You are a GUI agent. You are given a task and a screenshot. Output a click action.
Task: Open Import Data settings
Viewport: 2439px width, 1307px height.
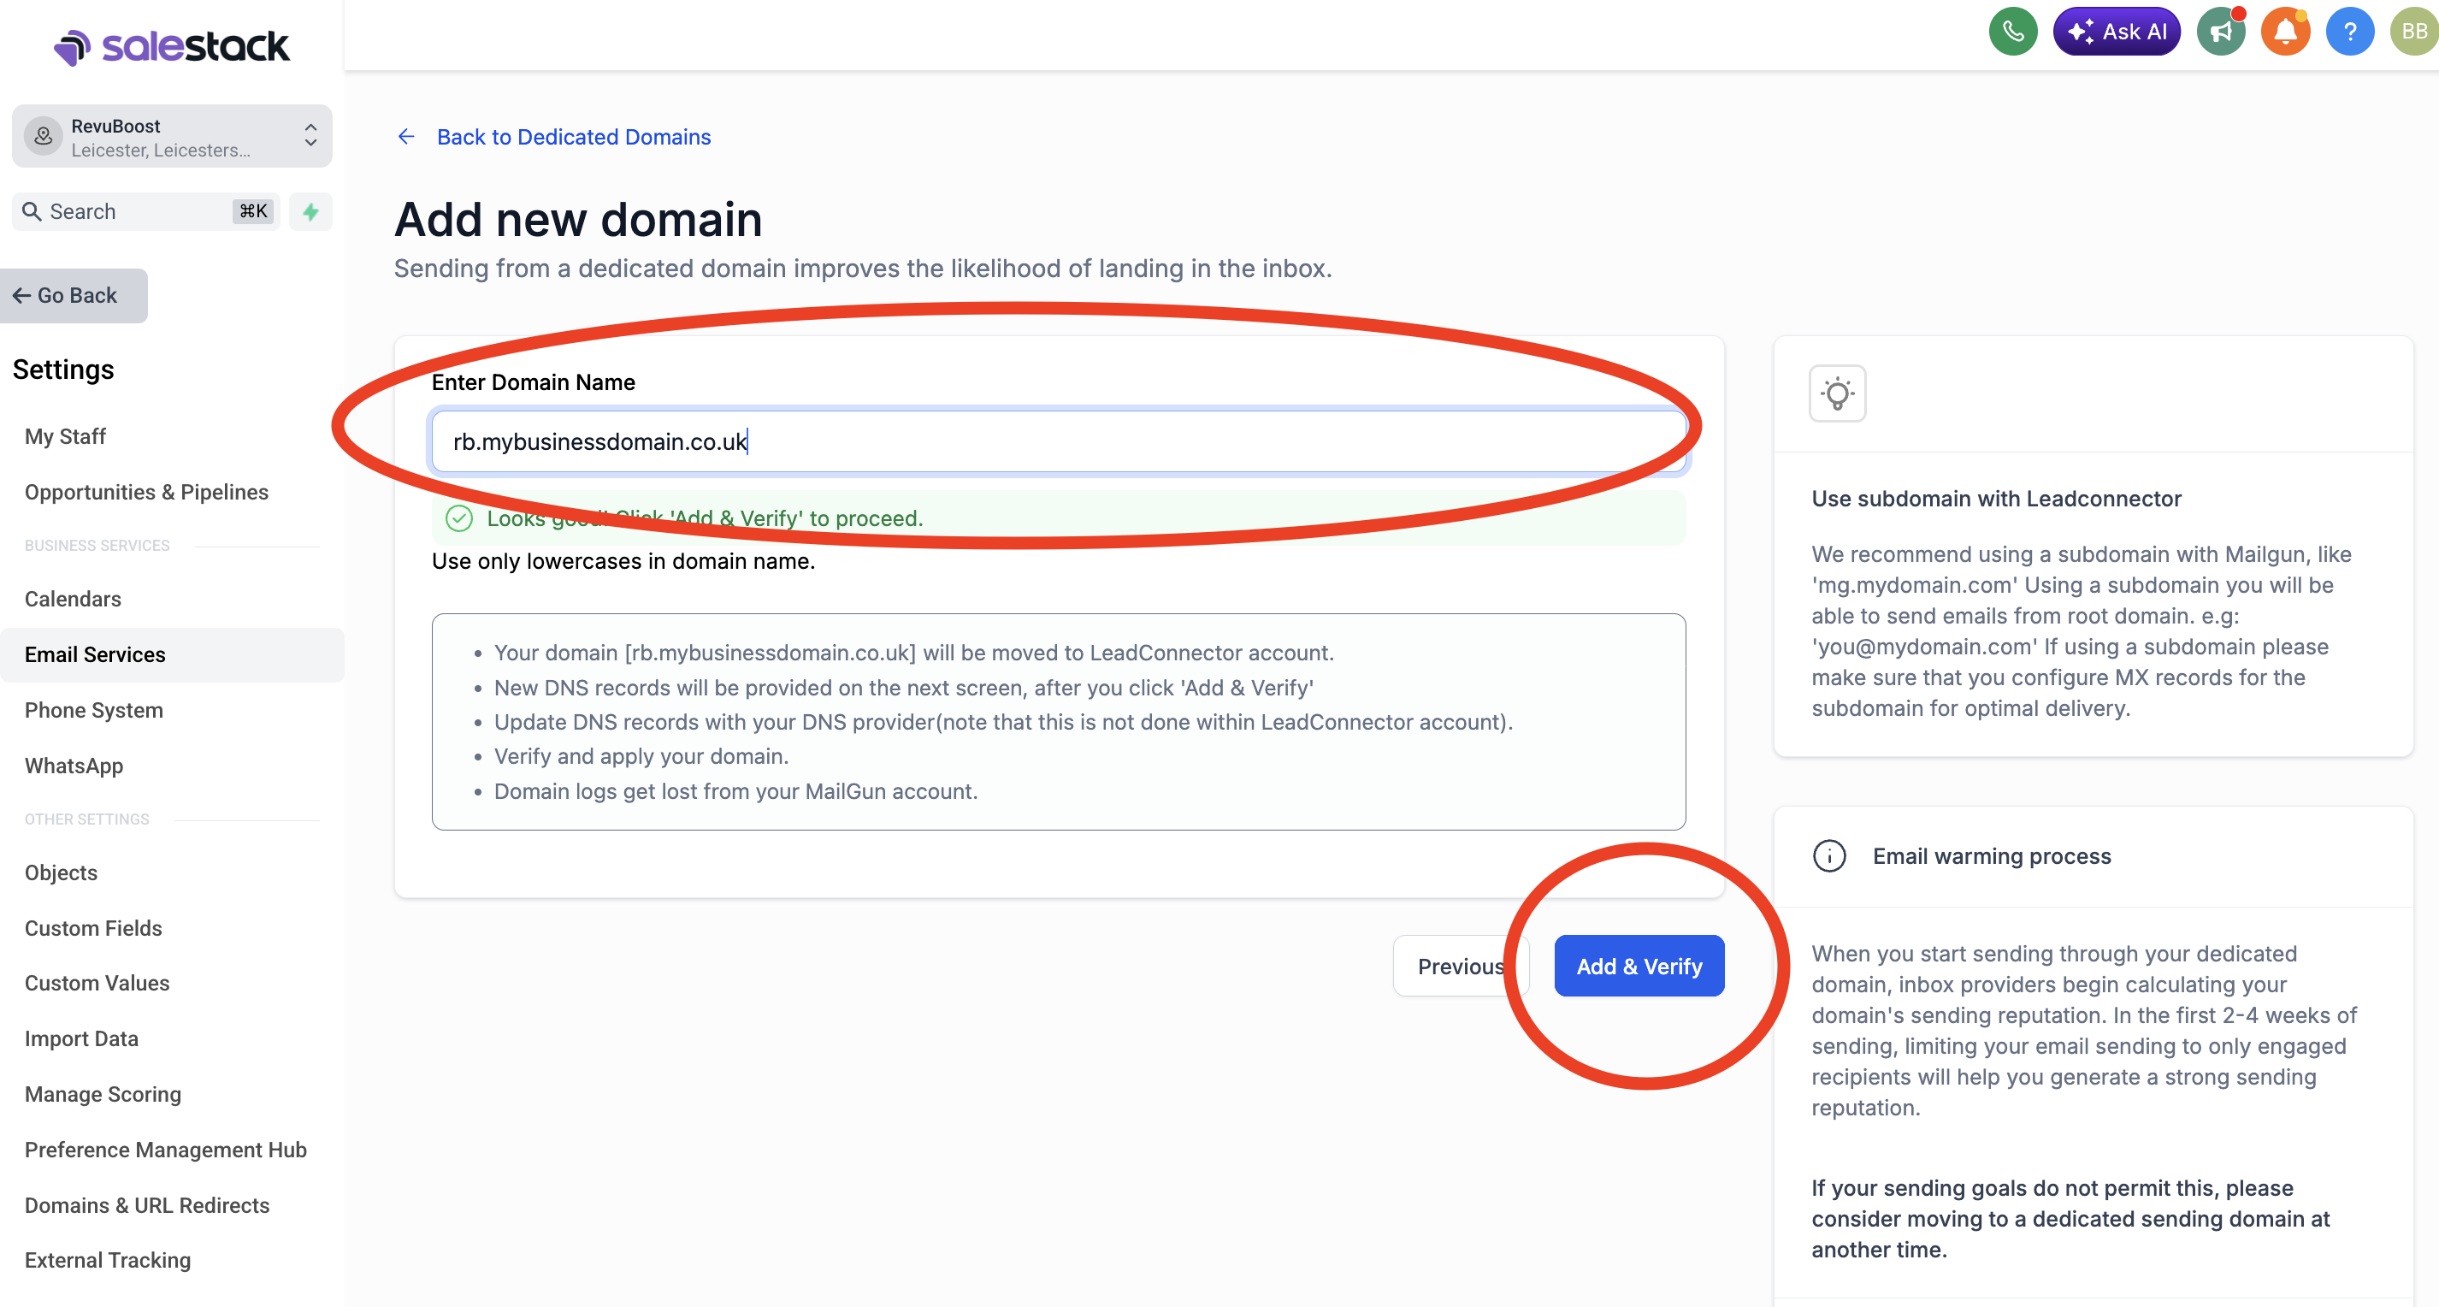[81, 1038]
